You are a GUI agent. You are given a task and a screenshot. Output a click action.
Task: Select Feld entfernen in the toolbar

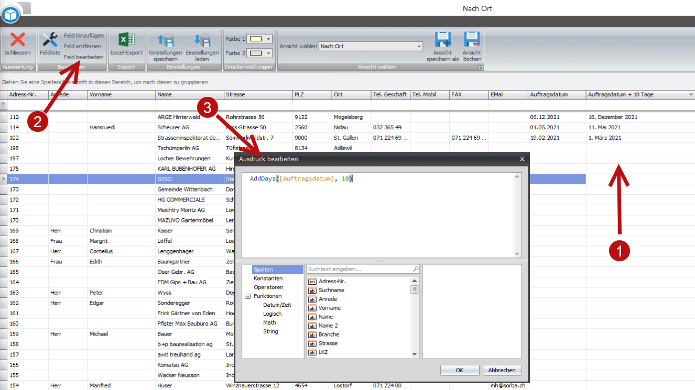pyautogui.click(x=82, y=46)
